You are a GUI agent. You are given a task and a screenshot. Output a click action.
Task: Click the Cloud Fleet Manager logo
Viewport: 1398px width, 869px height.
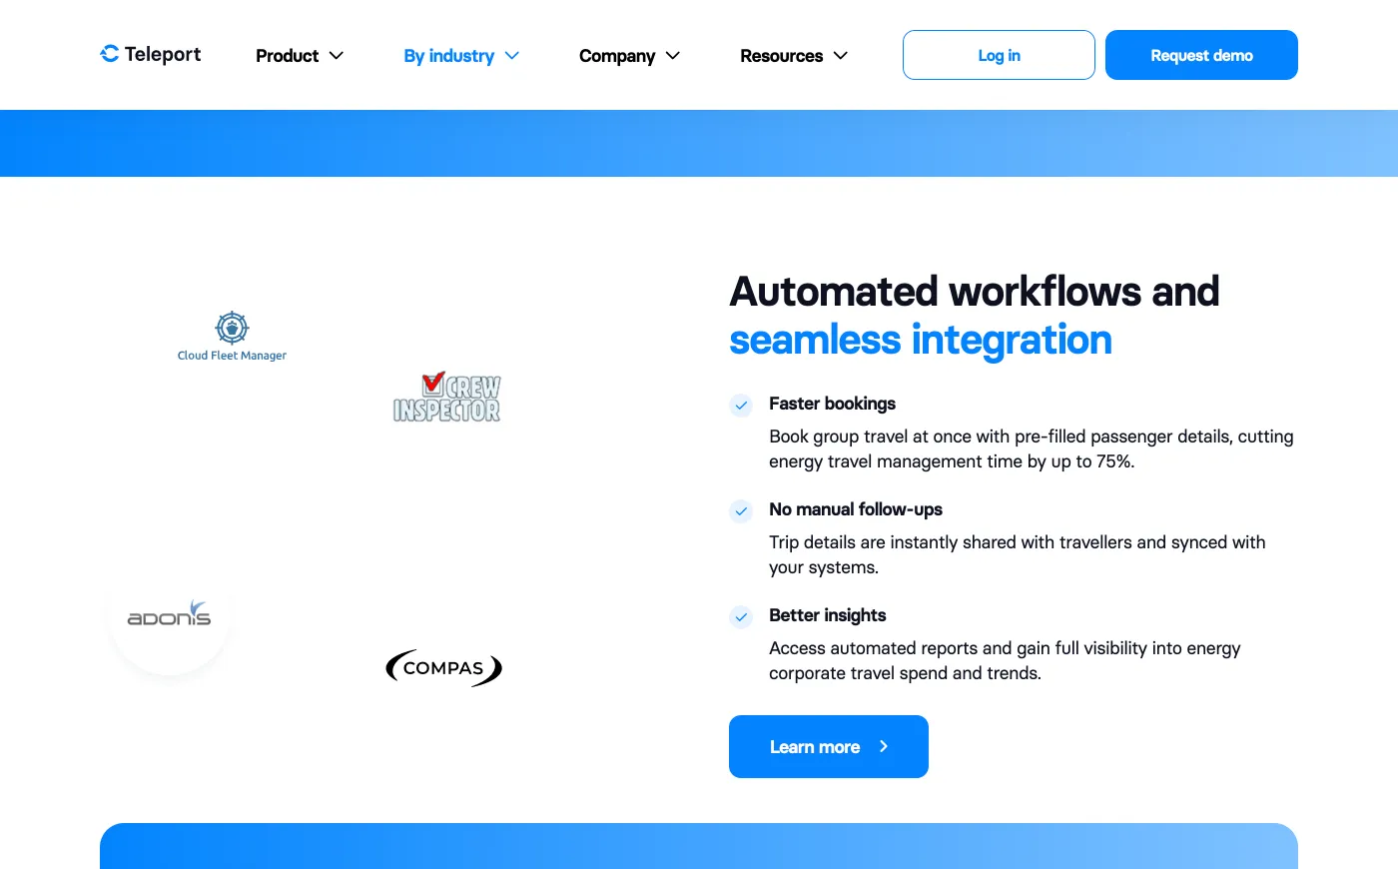coord(232,336)
